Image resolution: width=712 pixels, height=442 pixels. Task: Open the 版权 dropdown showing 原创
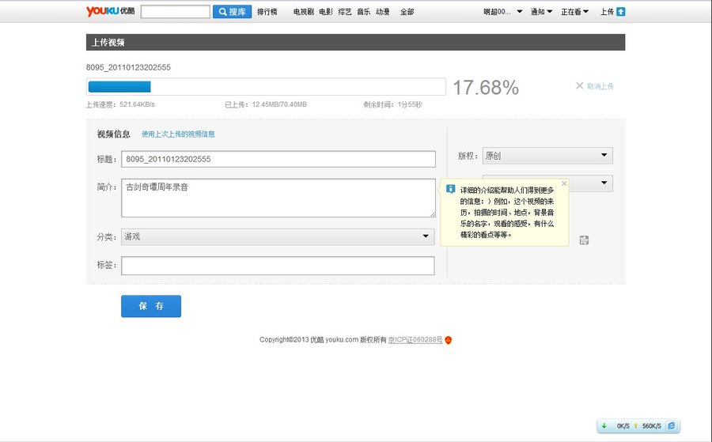[x=547, y=156]
